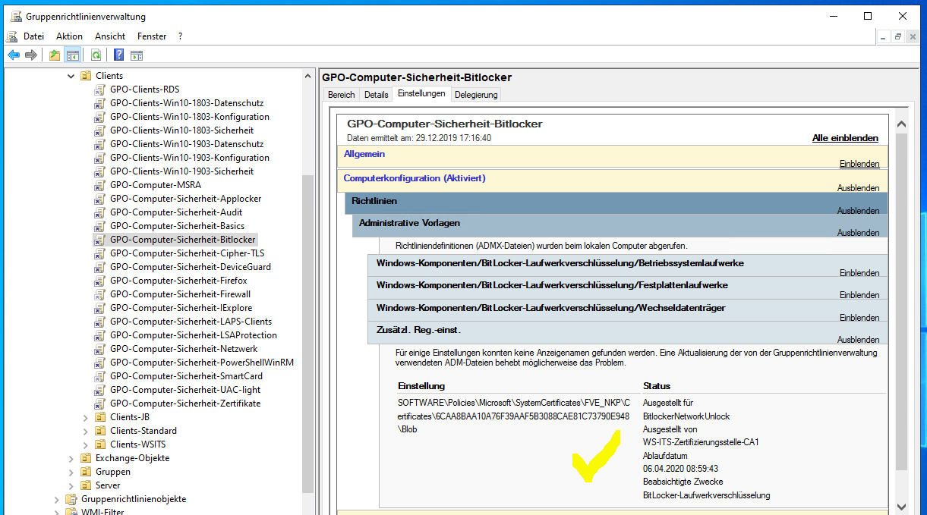Click the gray Forward arrow in toolbar
The image size is (927, 515).
[31, 55]
